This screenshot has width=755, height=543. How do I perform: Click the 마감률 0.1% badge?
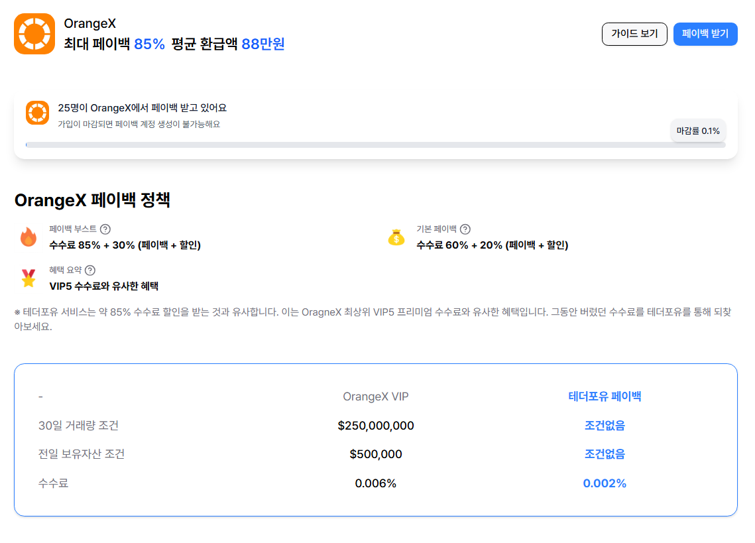[x=698, y=131]
